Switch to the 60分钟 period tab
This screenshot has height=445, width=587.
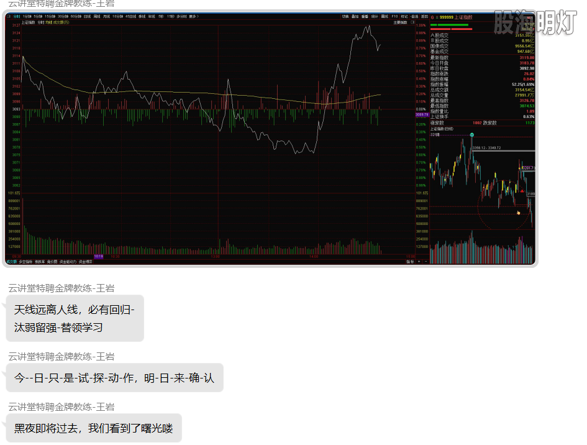[x=76, y=17]
